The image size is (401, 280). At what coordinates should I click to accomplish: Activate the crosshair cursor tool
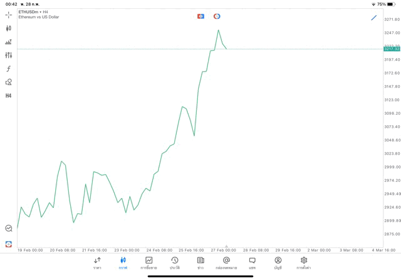click(8, 14)
